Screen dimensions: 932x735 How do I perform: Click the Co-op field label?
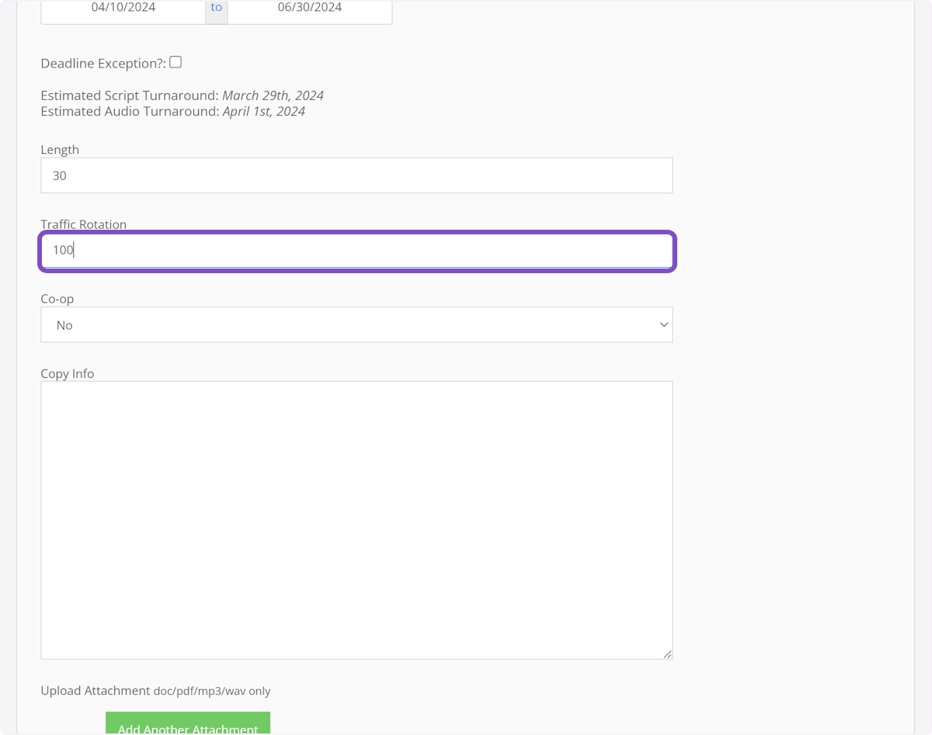pyautogui.click(x=57, y=299)
